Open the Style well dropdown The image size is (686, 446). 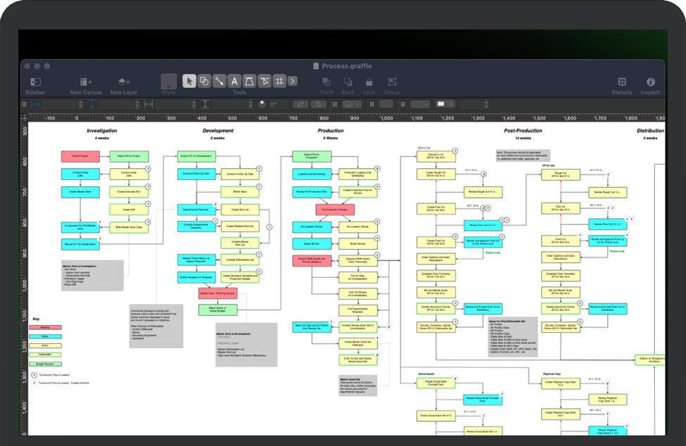coord(169,82)
